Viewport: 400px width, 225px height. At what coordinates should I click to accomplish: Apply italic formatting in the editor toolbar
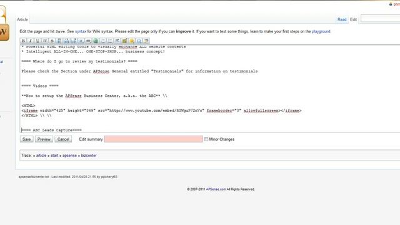[x=31, y=41]
